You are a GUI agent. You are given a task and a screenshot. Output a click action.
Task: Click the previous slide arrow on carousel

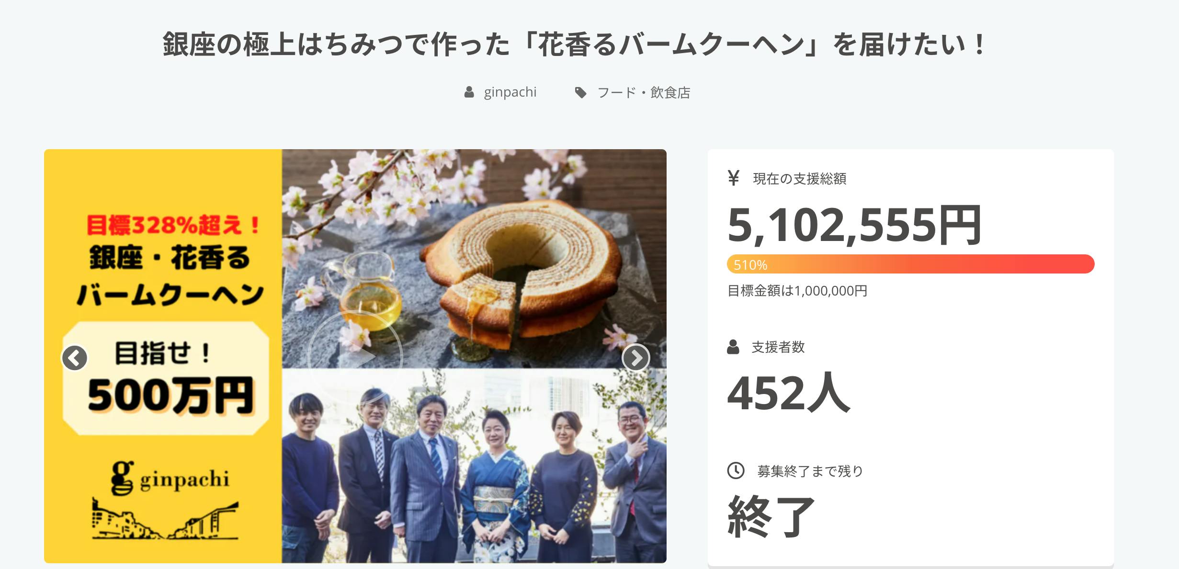[x=74, y=358]
